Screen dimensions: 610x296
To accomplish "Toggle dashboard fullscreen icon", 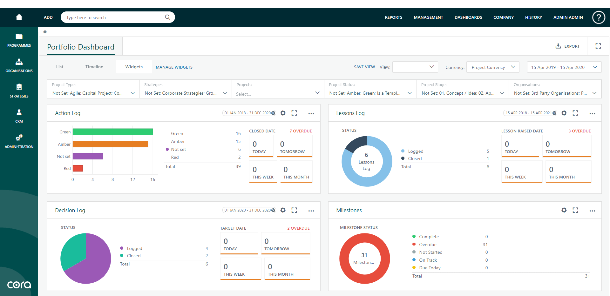I will [x=598, y=46].
